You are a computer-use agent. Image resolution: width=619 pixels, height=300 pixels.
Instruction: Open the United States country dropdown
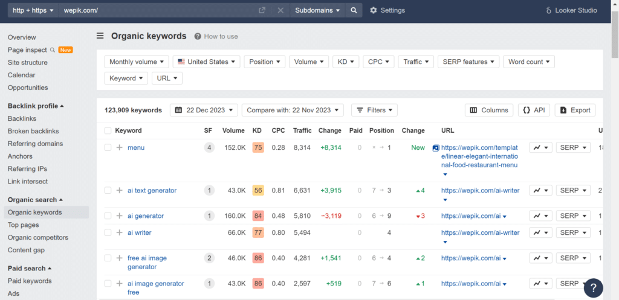(207, 62)
